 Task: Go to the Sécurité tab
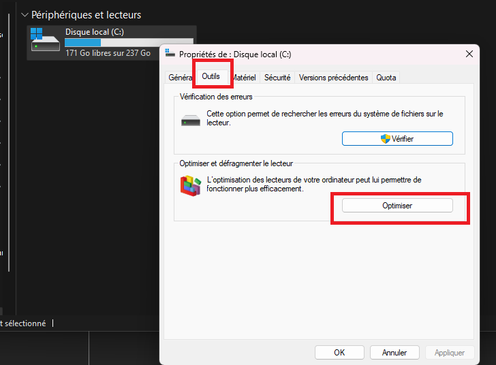(x=277, y=78)
